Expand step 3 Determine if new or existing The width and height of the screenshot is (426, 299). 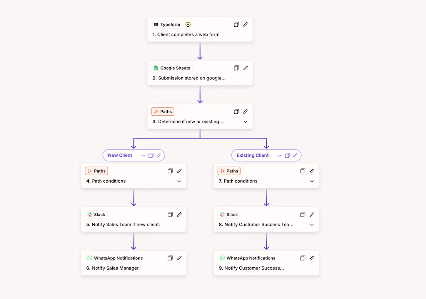(x=246, y=121)
